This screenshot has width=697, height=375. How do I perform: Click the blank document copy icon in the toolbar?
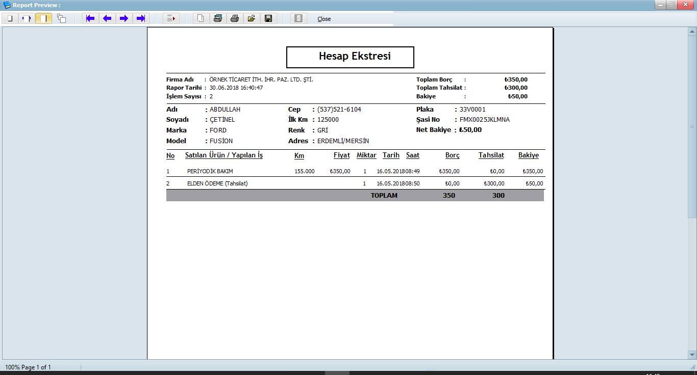point(201,18)
